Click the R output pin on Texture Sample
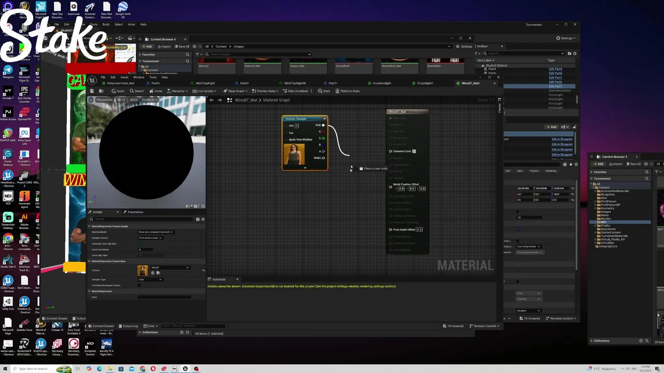Image resolution: width=664 pixels, height=373 pixels. click(323, 132)
